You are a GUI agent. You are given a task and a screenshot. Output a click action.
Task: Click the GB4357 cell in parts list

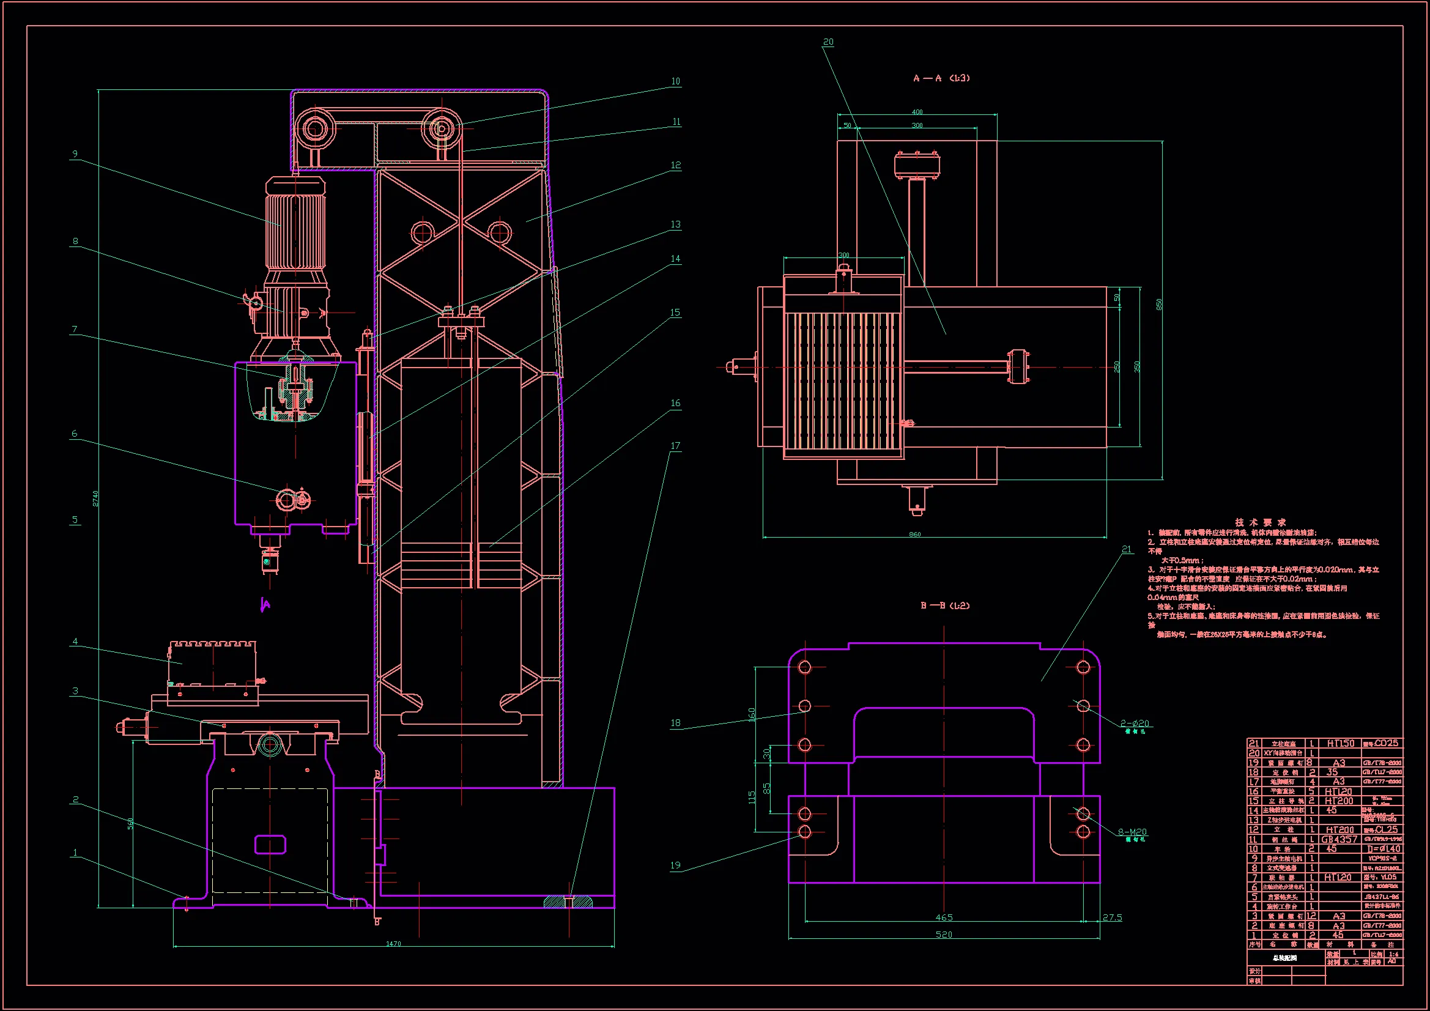[1339, 840]
